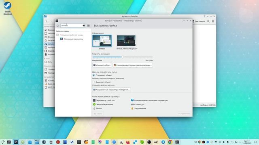
Task: Open the Steam shortcut on the desktop
Action: click(7, 8)
